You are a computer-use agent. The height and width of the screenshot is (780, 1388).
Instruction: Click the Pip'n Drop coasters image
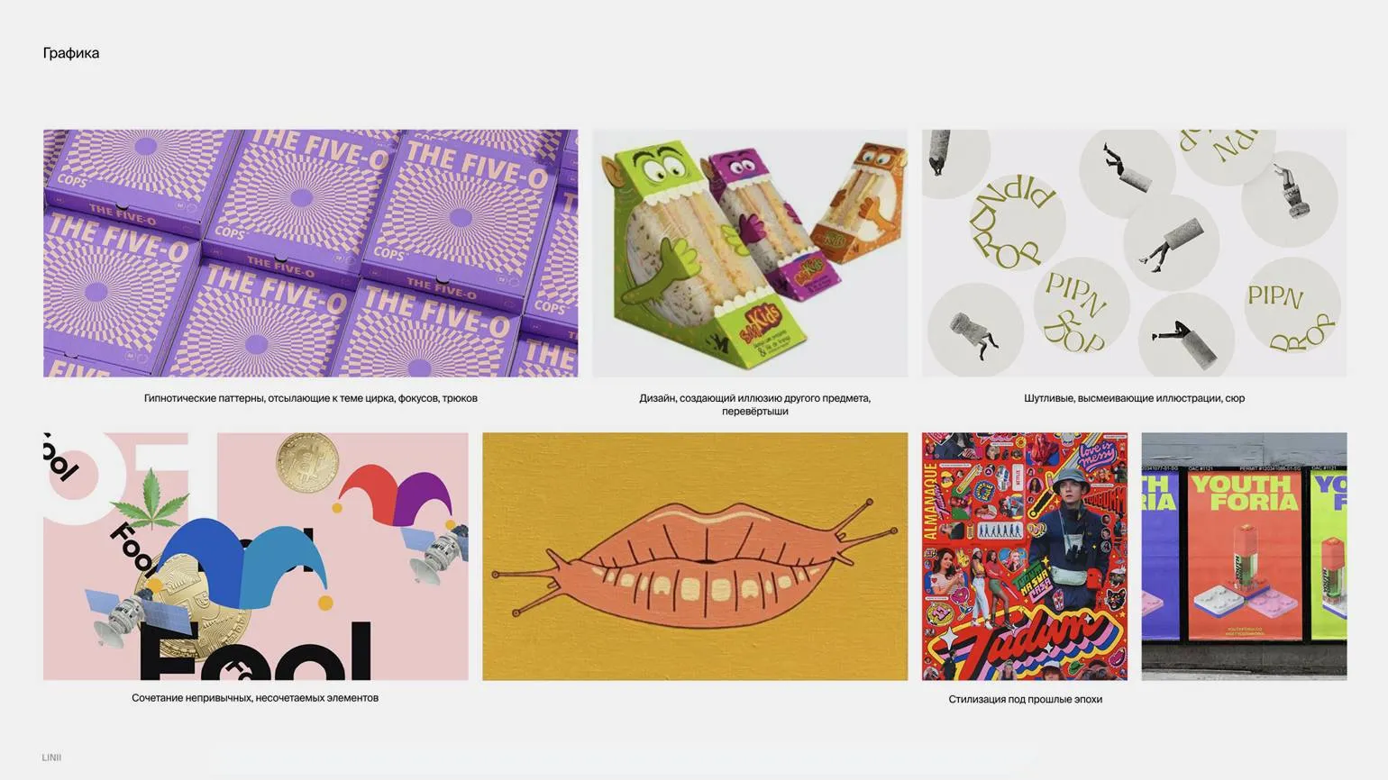[x=1134, y=253]
